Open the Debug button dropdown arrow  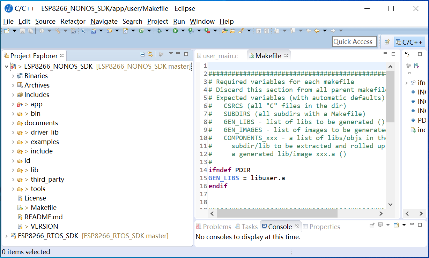tap(167, 31)
